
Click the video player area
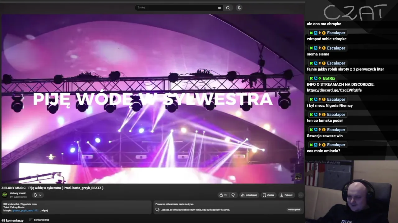152,98
